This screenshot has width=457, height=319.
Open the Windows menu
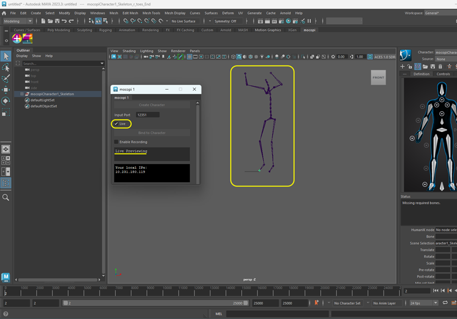click(97, 13)
